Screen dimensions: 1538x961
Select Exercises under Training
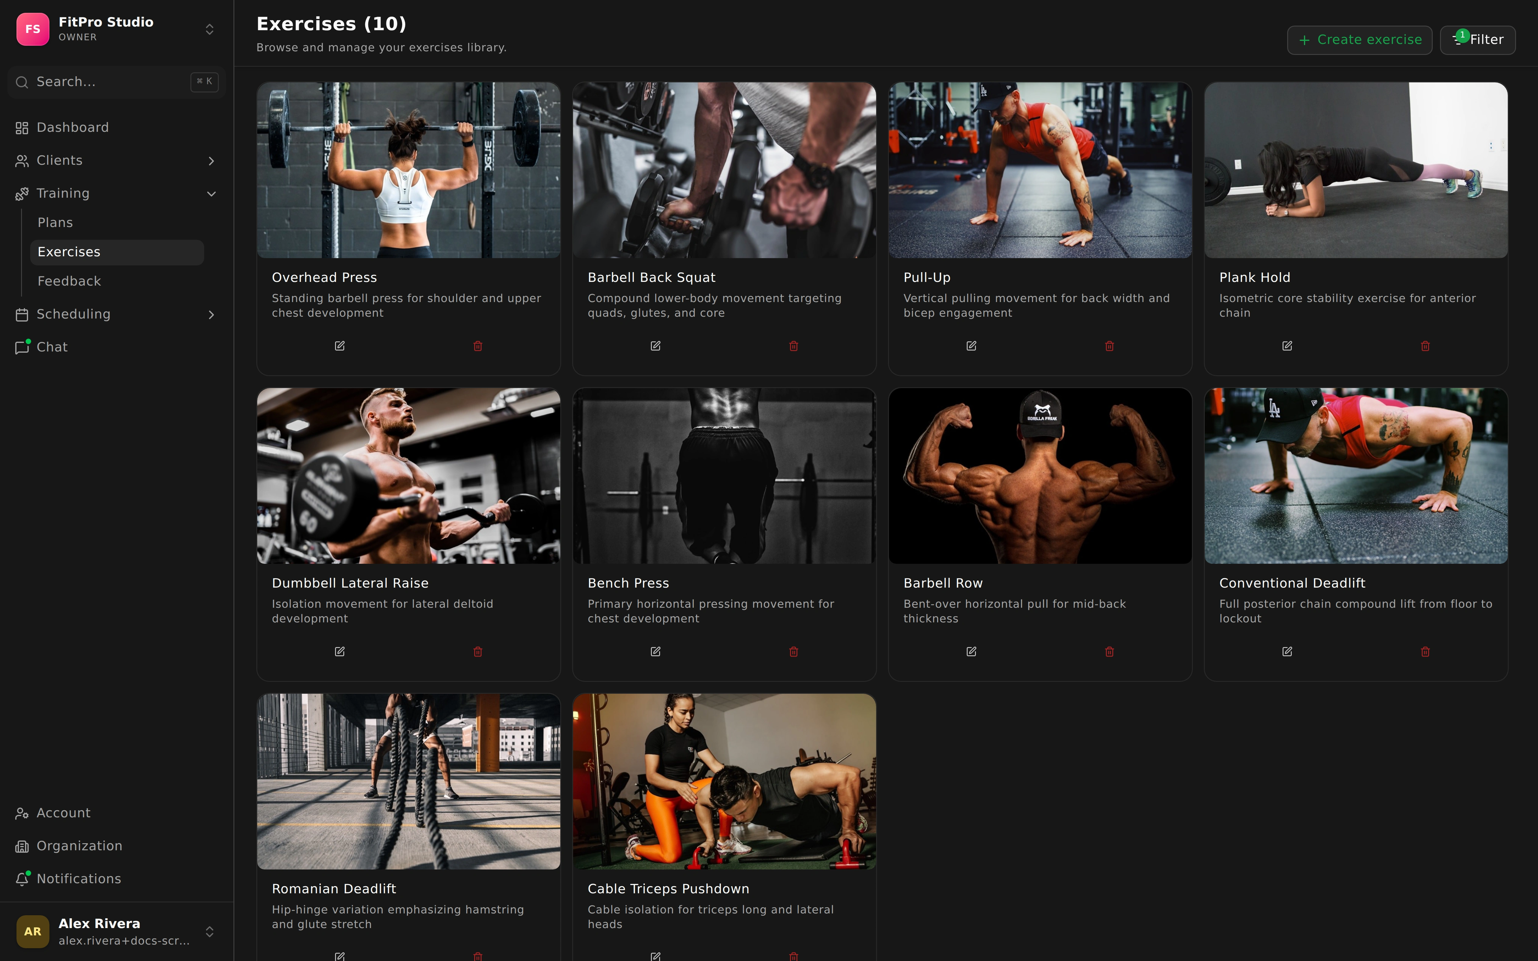117,252
